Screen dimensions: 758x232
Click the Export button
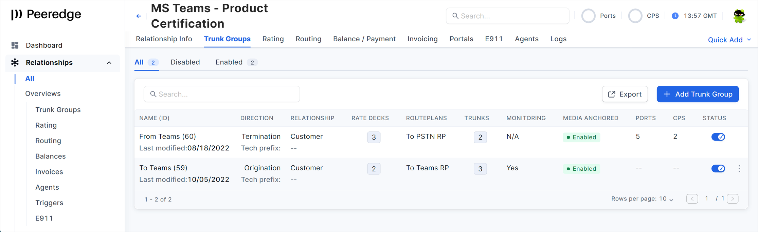tap(625, 94)
